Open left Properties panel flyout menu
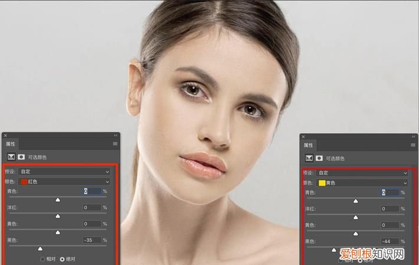Image resolution: width=419 pixels, height=265 pixels. [115, 144]
